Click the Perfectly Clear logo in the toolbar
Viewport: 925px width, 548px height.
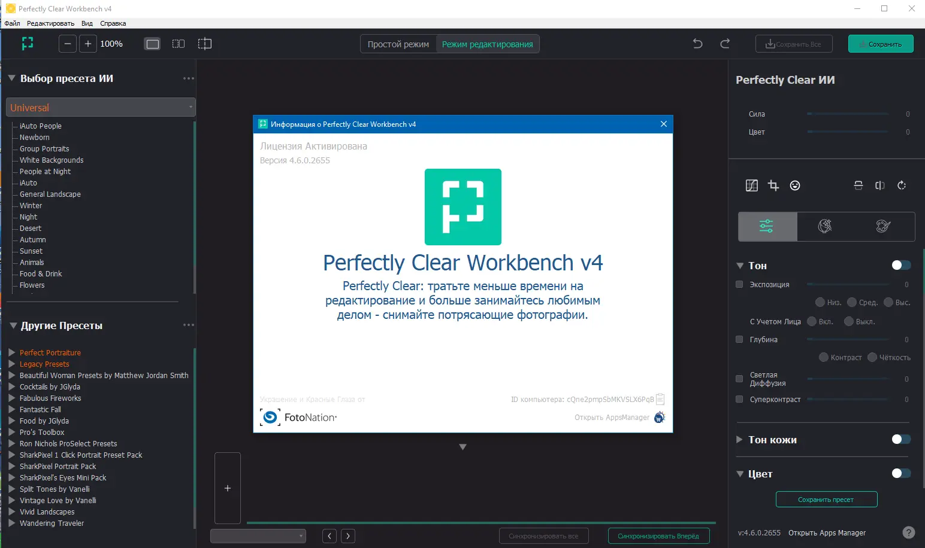coord(28,44)
